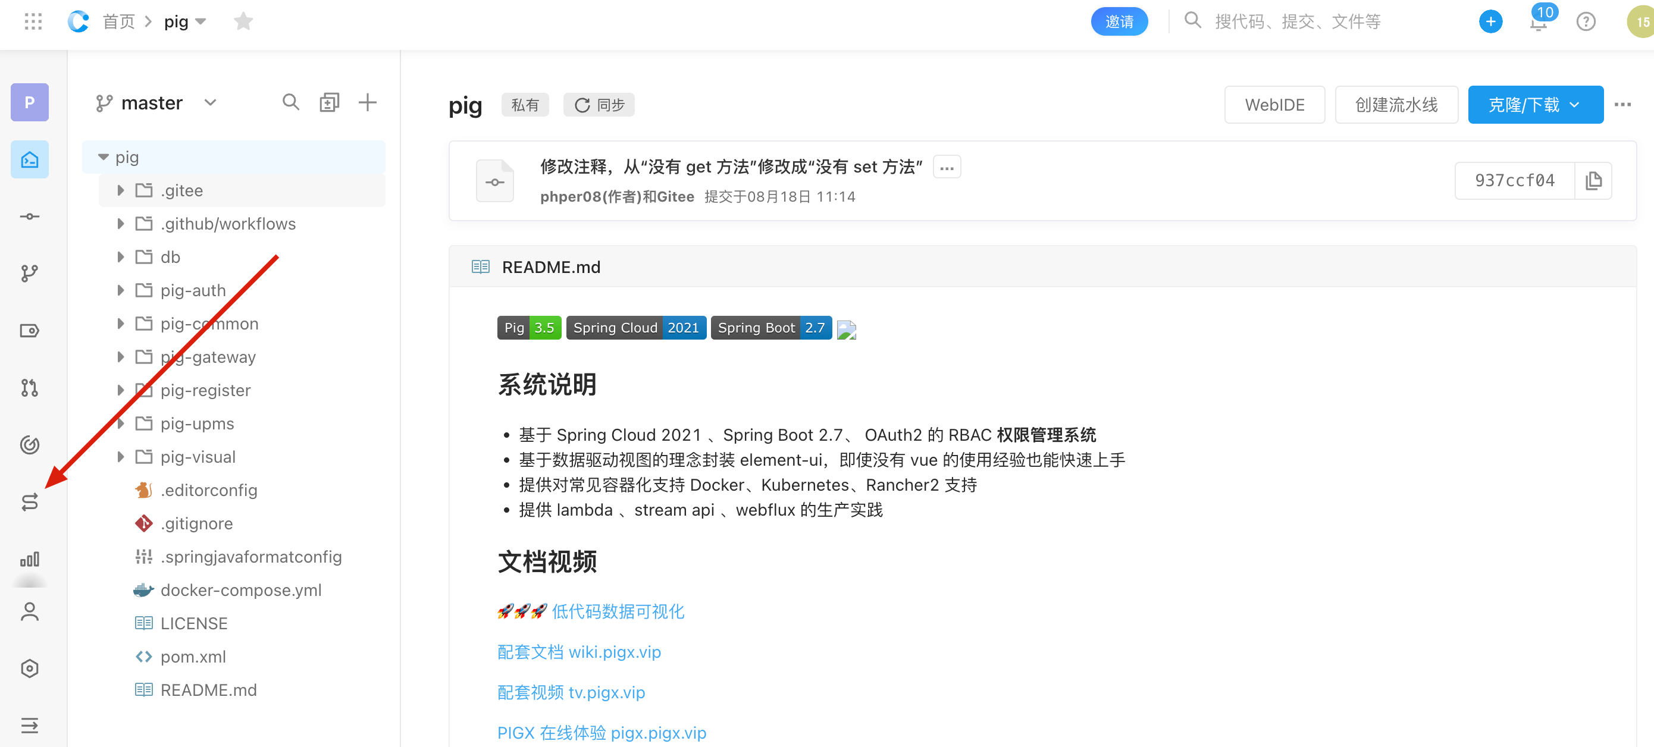Image resolution: width=1654 pixels, height=747 pixels.
Task: Expand the .gitee folder
Action: tap(120, 190)
